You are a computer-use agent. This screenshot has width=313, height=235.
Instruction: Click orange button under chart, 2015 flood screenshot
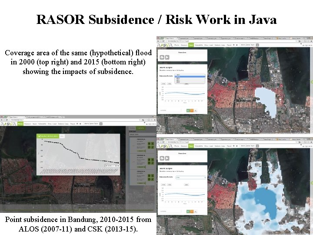click(x=192, y=211)
